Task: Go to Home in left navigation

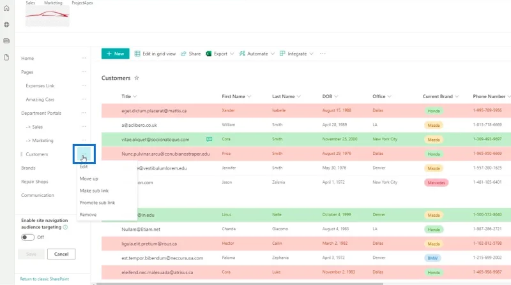Action: [27, 58]
